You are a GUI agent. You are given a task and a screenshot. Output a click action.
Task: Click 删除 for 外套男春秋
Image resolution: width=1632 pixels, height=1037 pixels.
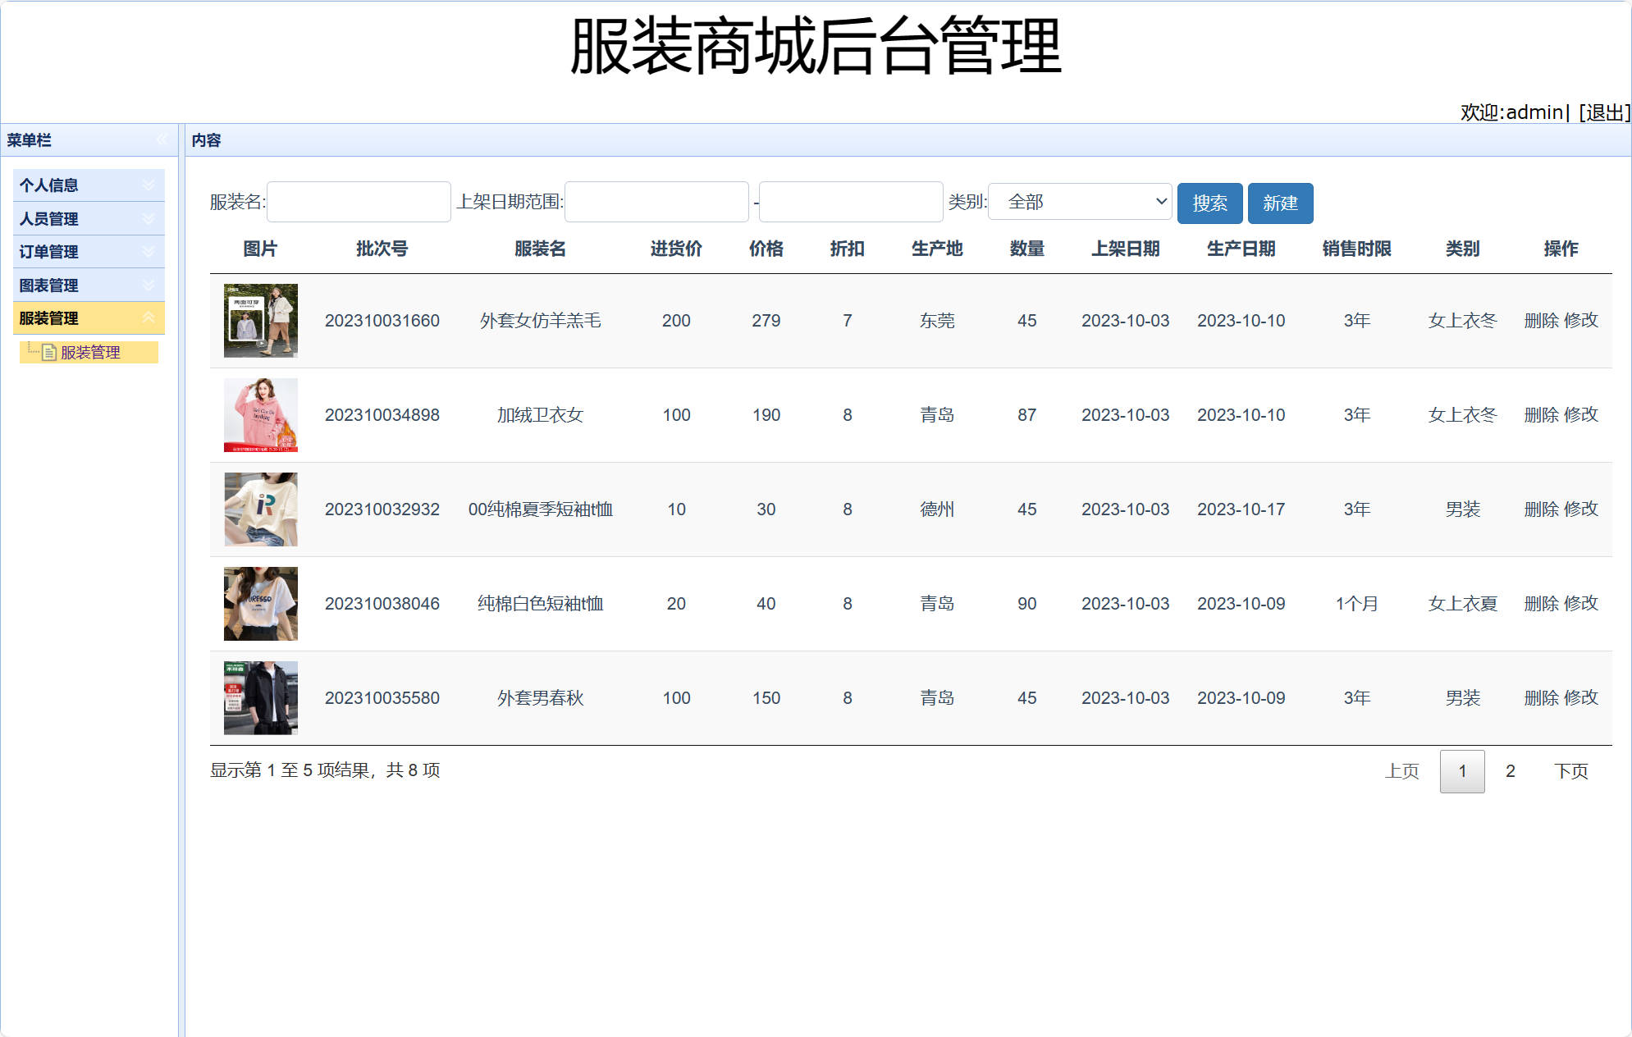(1542, 698)
